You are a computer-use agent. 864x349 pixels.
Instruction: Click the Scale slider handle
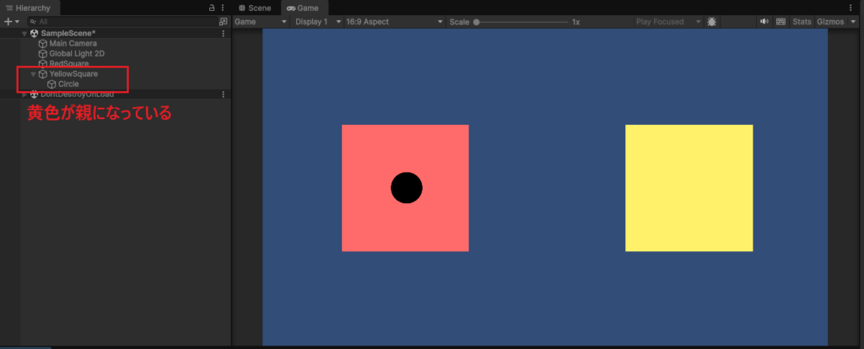click(477, 21)
